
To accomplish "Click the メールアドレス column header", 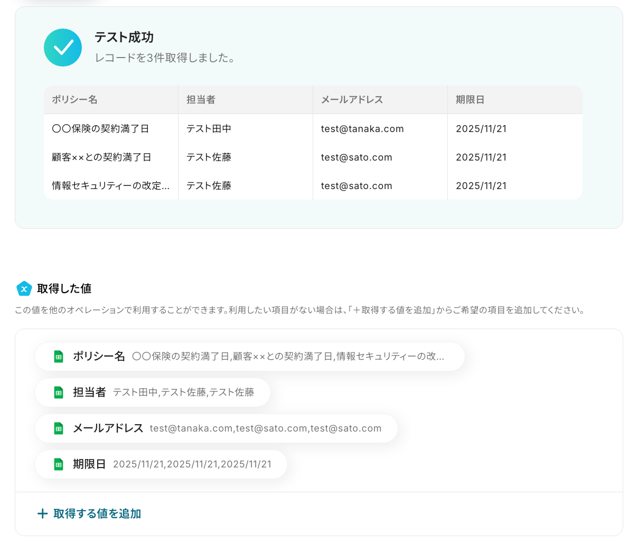I will pyautogui.click(x=380, y=100).
